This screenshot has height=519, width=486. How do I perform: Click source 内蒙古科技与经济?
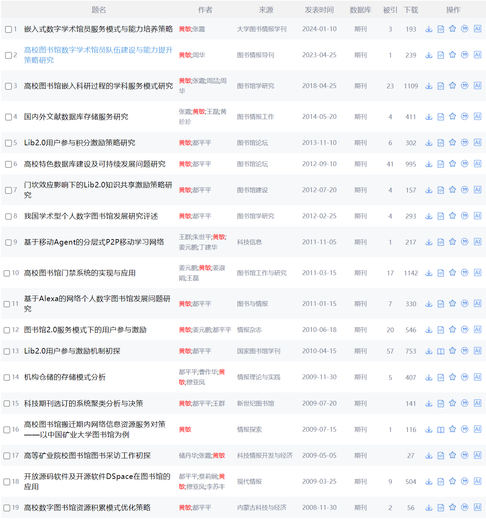(262, 507)
